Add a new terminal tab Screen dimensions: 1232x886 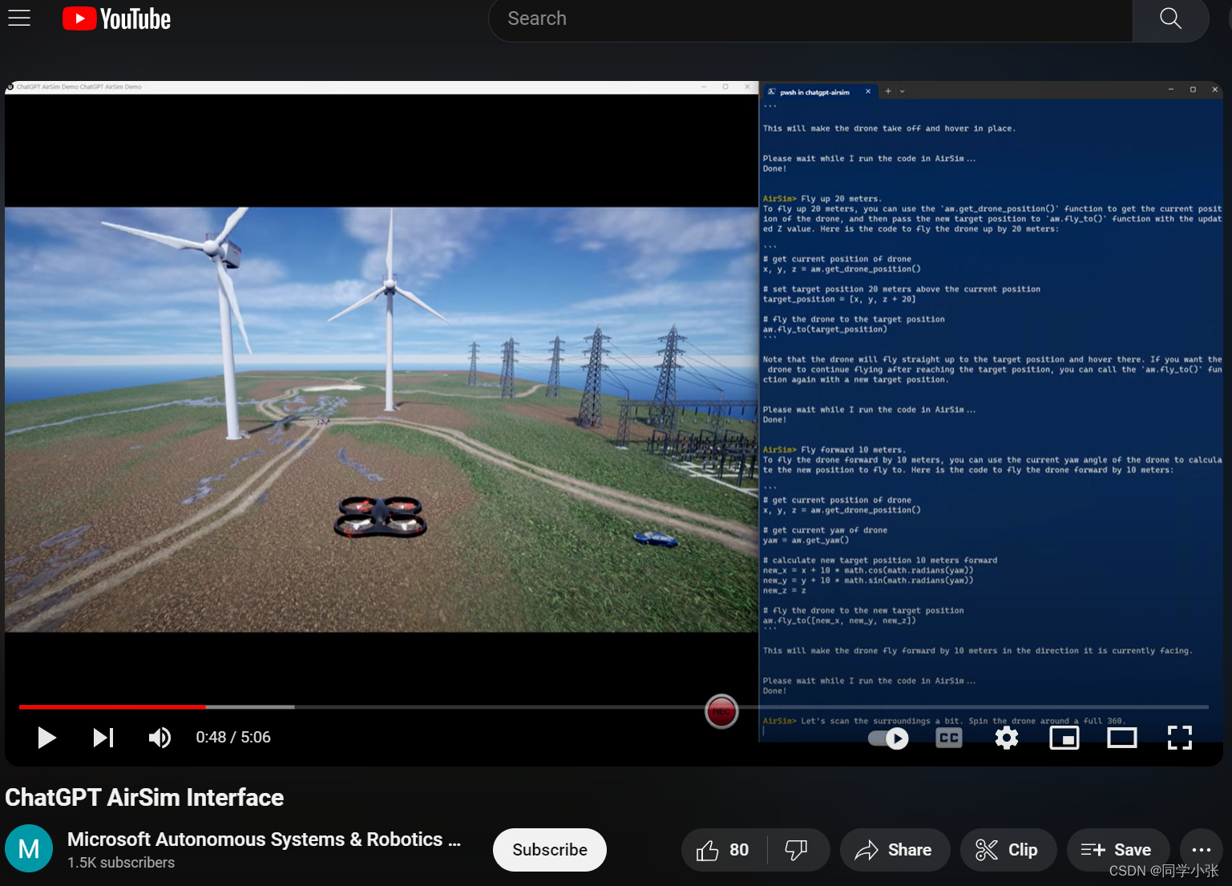888,91
